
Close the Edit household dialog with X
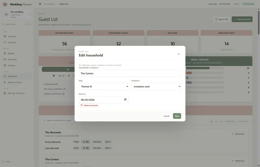pyautogui.click(x=178, y=54)
